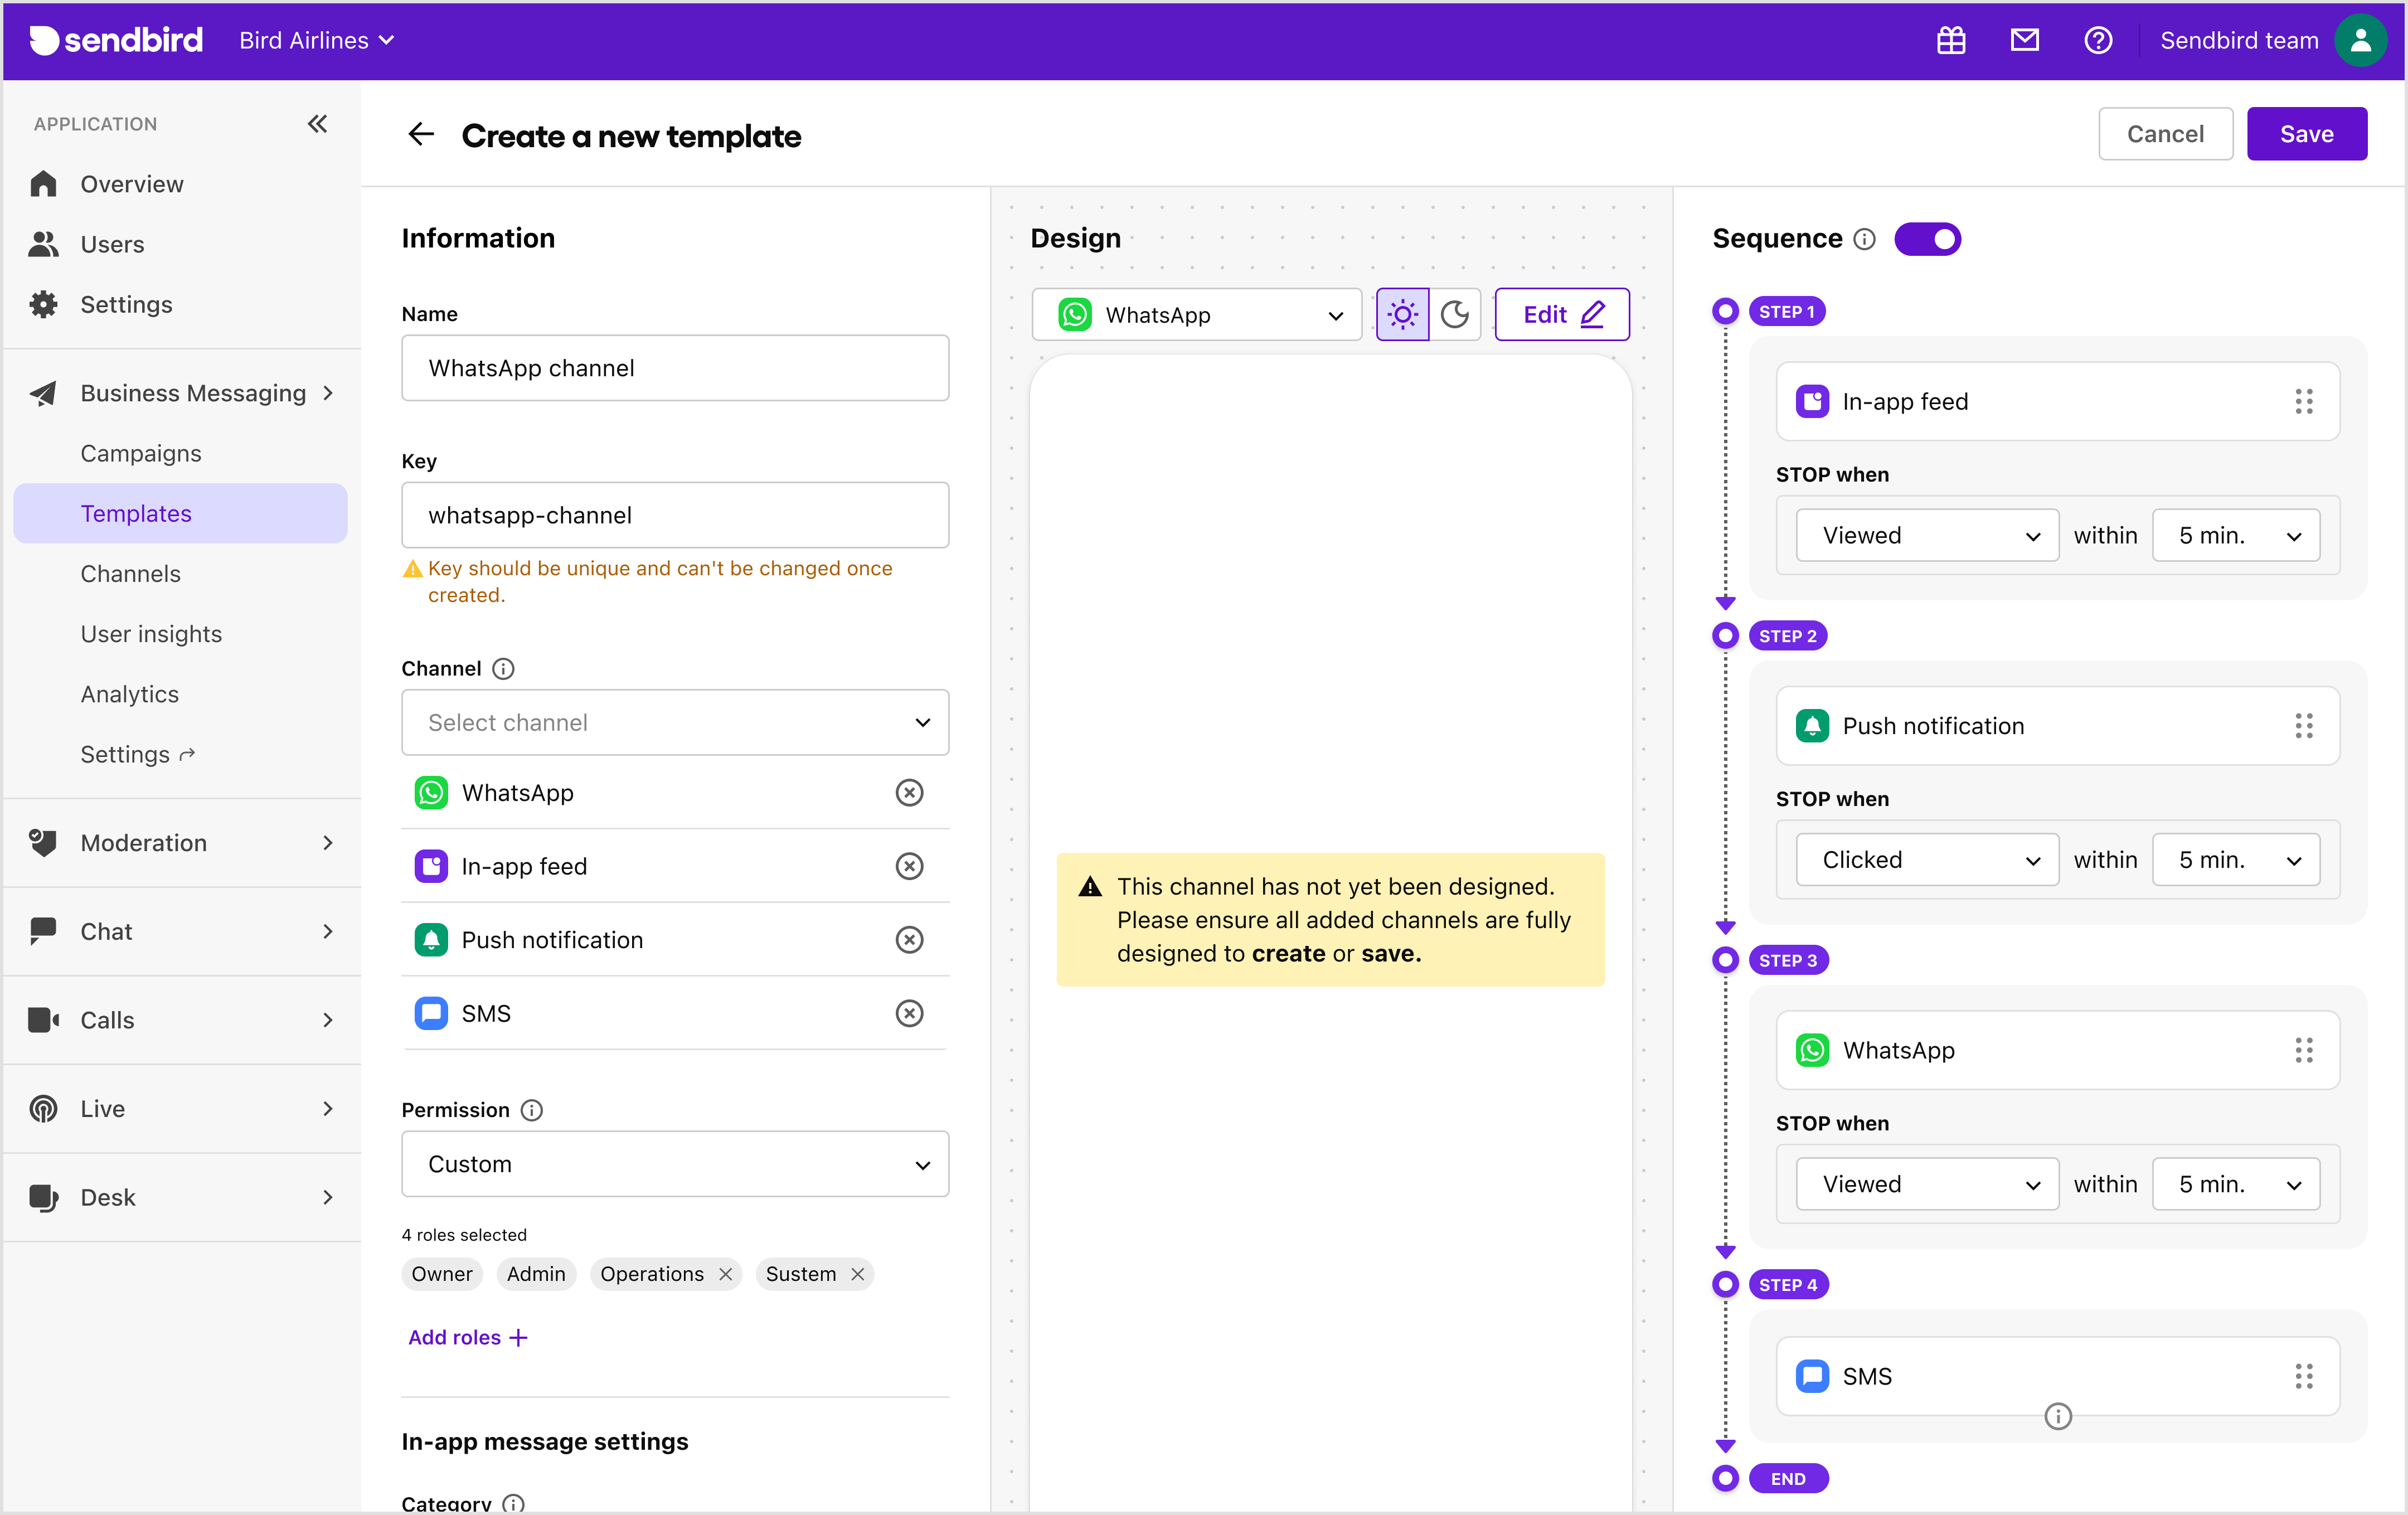
Task: Click the Edit design button
Action: tap(1562, 315)
